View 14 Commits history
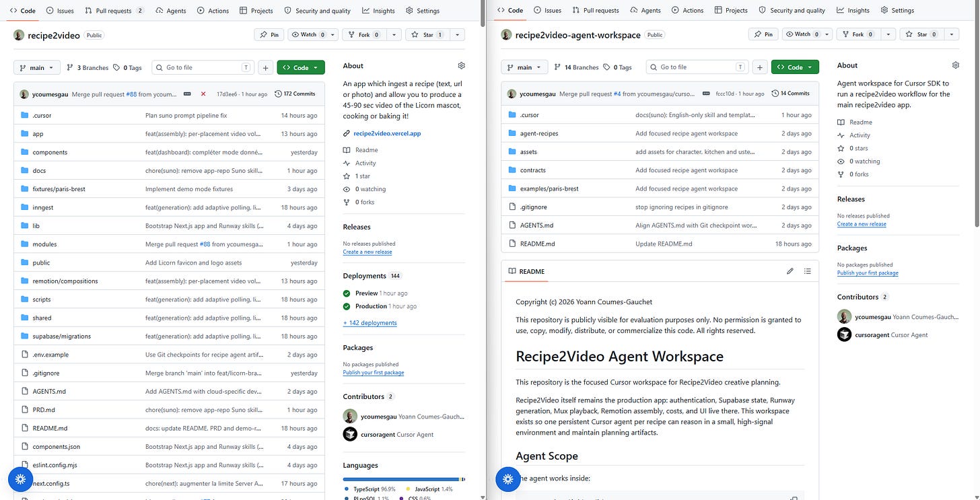This screenshot has width=980, height=500. click(791, 94)
